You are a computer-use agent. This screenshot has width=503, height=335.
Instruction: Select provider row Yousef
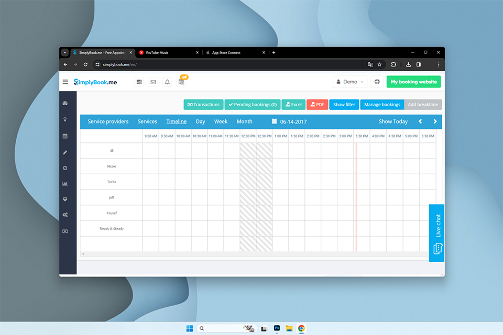[x=111, y=213]
